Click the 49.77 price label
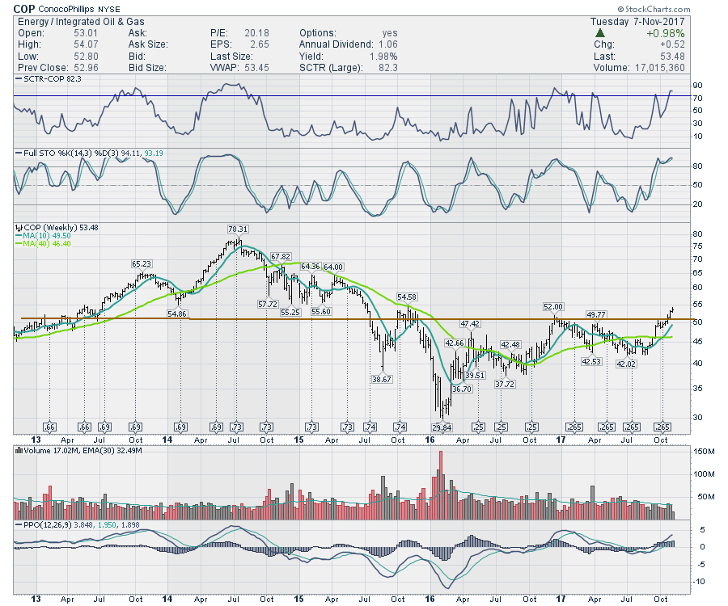The height and width of the screenshot is (606, 728). coord(597,315)
